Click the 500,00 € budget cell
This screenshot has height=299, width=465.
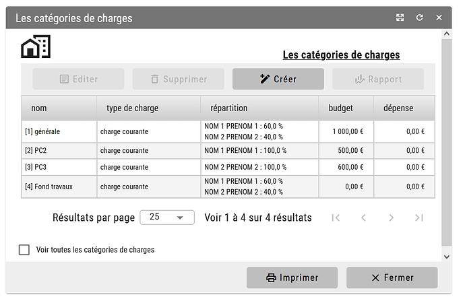[x=346, y=151]
